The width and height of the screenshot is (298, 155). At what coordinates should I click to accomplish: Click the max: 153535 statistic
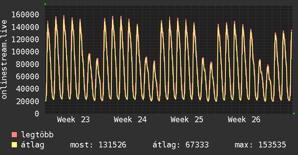click(260, 145)
